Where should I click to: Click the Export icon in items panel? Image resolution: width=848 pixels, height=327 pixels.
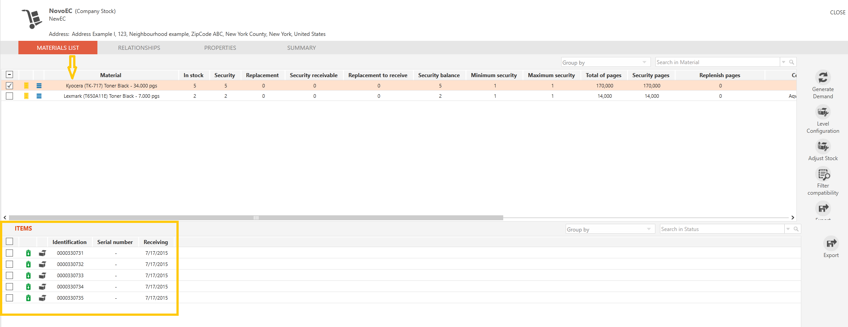[x=831, y=244]
